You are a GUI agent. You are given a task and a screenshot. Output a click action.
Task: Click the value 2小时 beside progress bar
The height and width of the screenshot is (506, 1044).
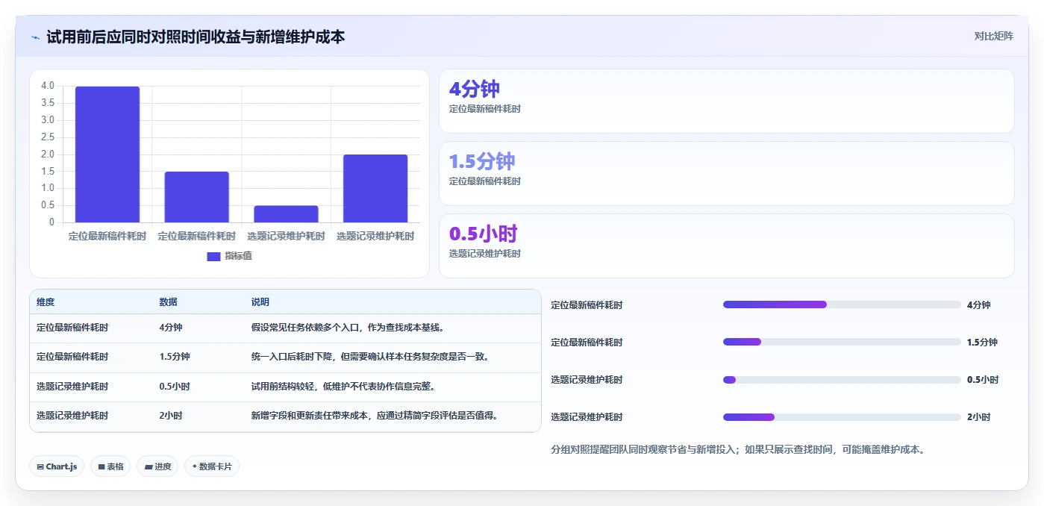coord(978,417)
